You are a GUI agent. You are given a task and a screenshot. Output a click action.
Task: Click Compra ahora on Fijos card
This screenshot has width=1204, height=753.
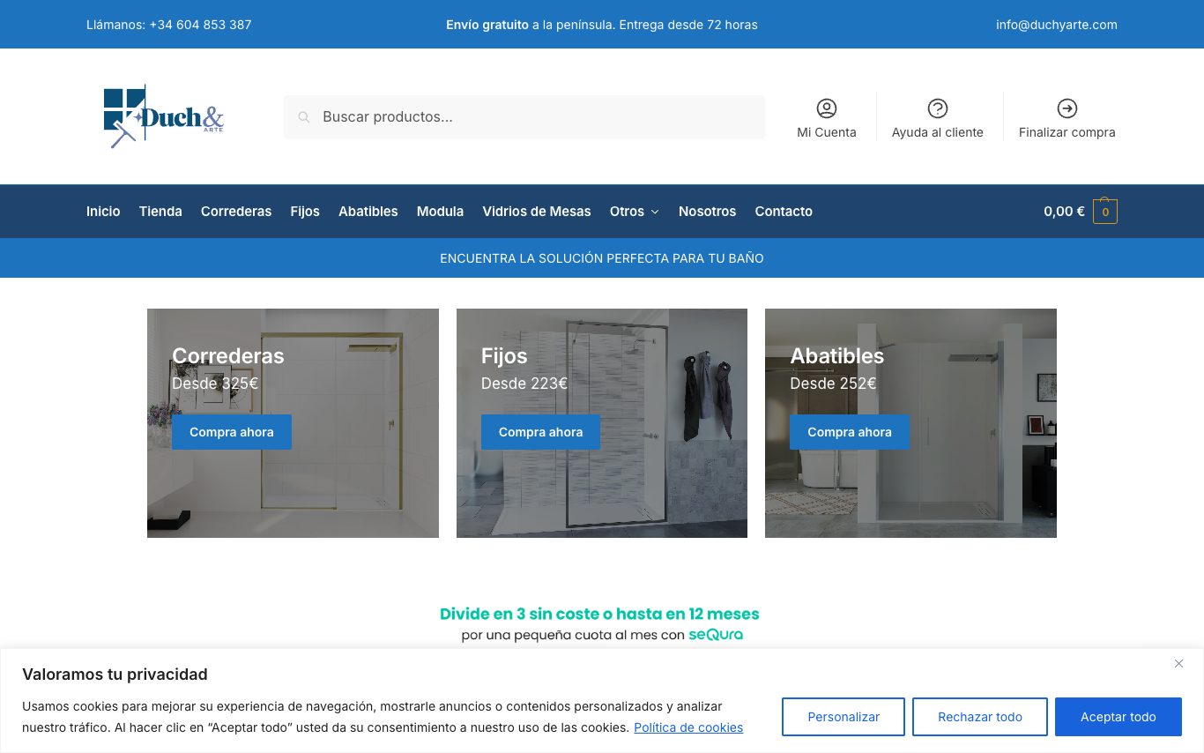coord(540,432)
